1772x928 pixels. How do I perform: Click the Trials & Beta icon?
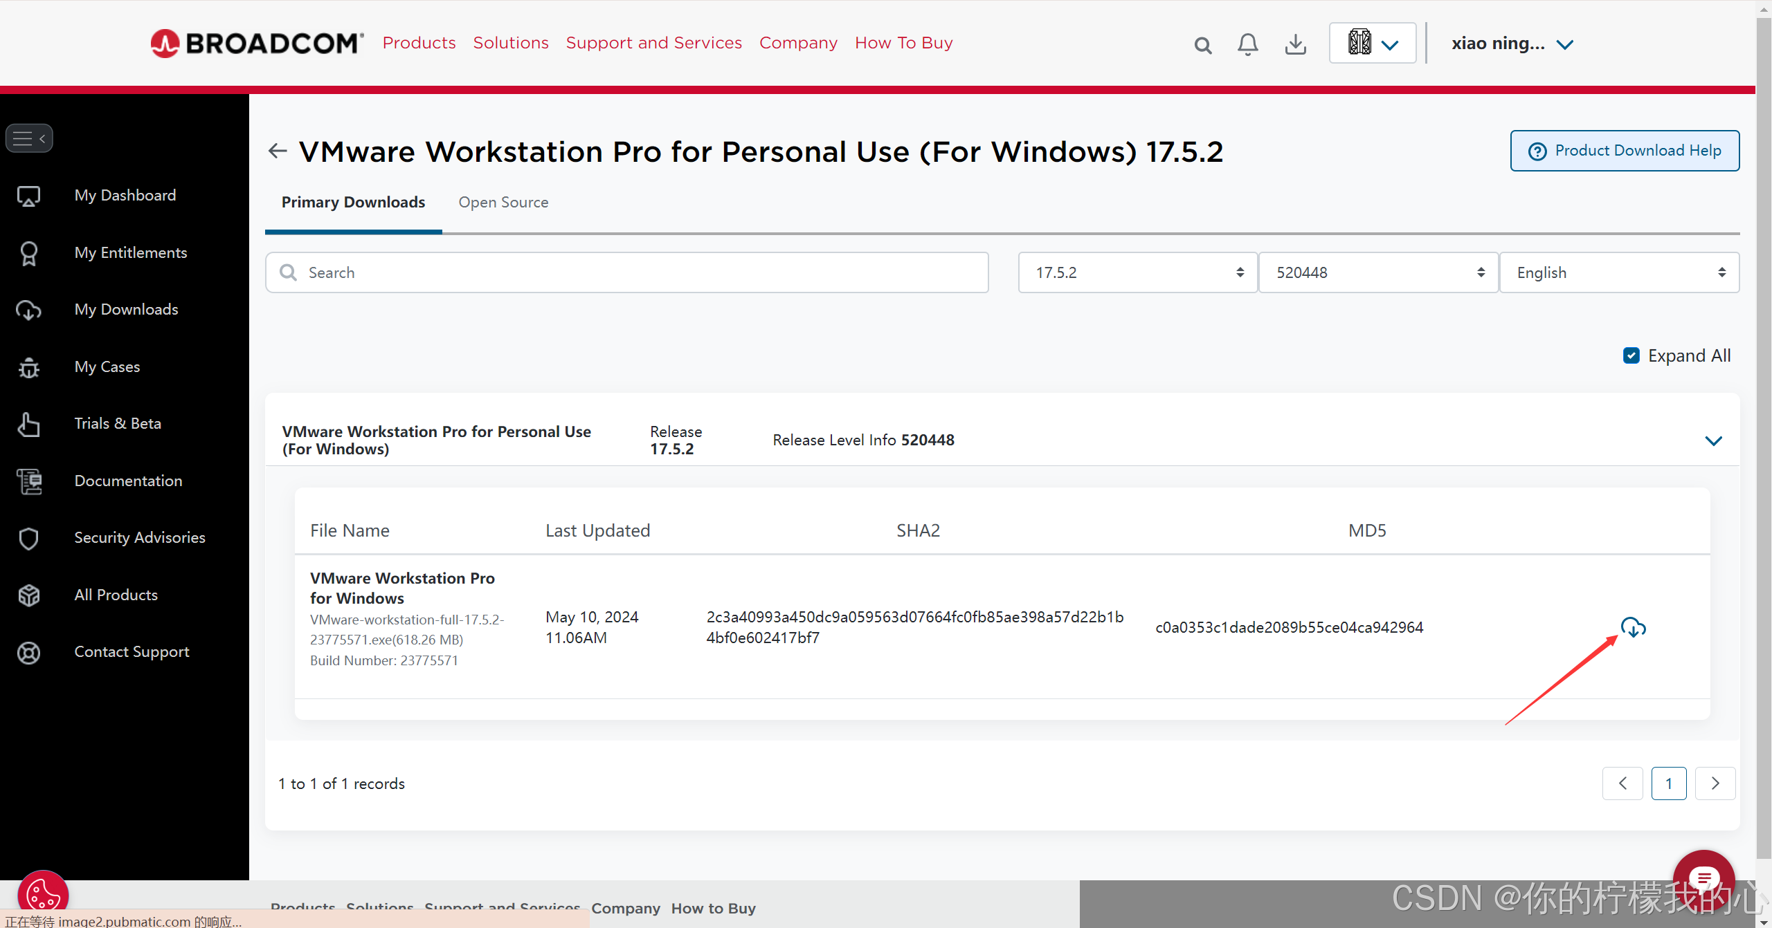28,424
